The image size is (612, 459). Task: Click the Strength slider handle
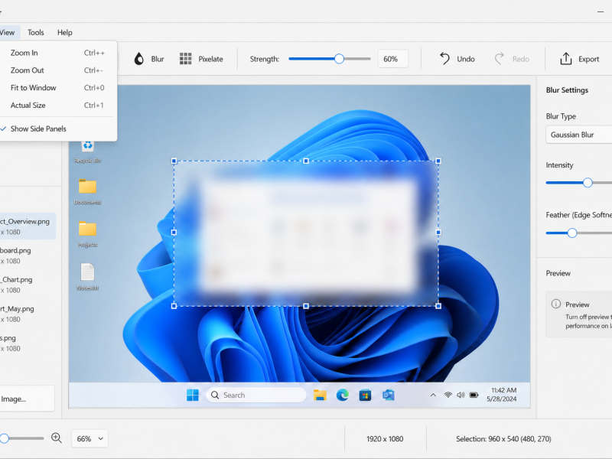click(x=339, y=59)
